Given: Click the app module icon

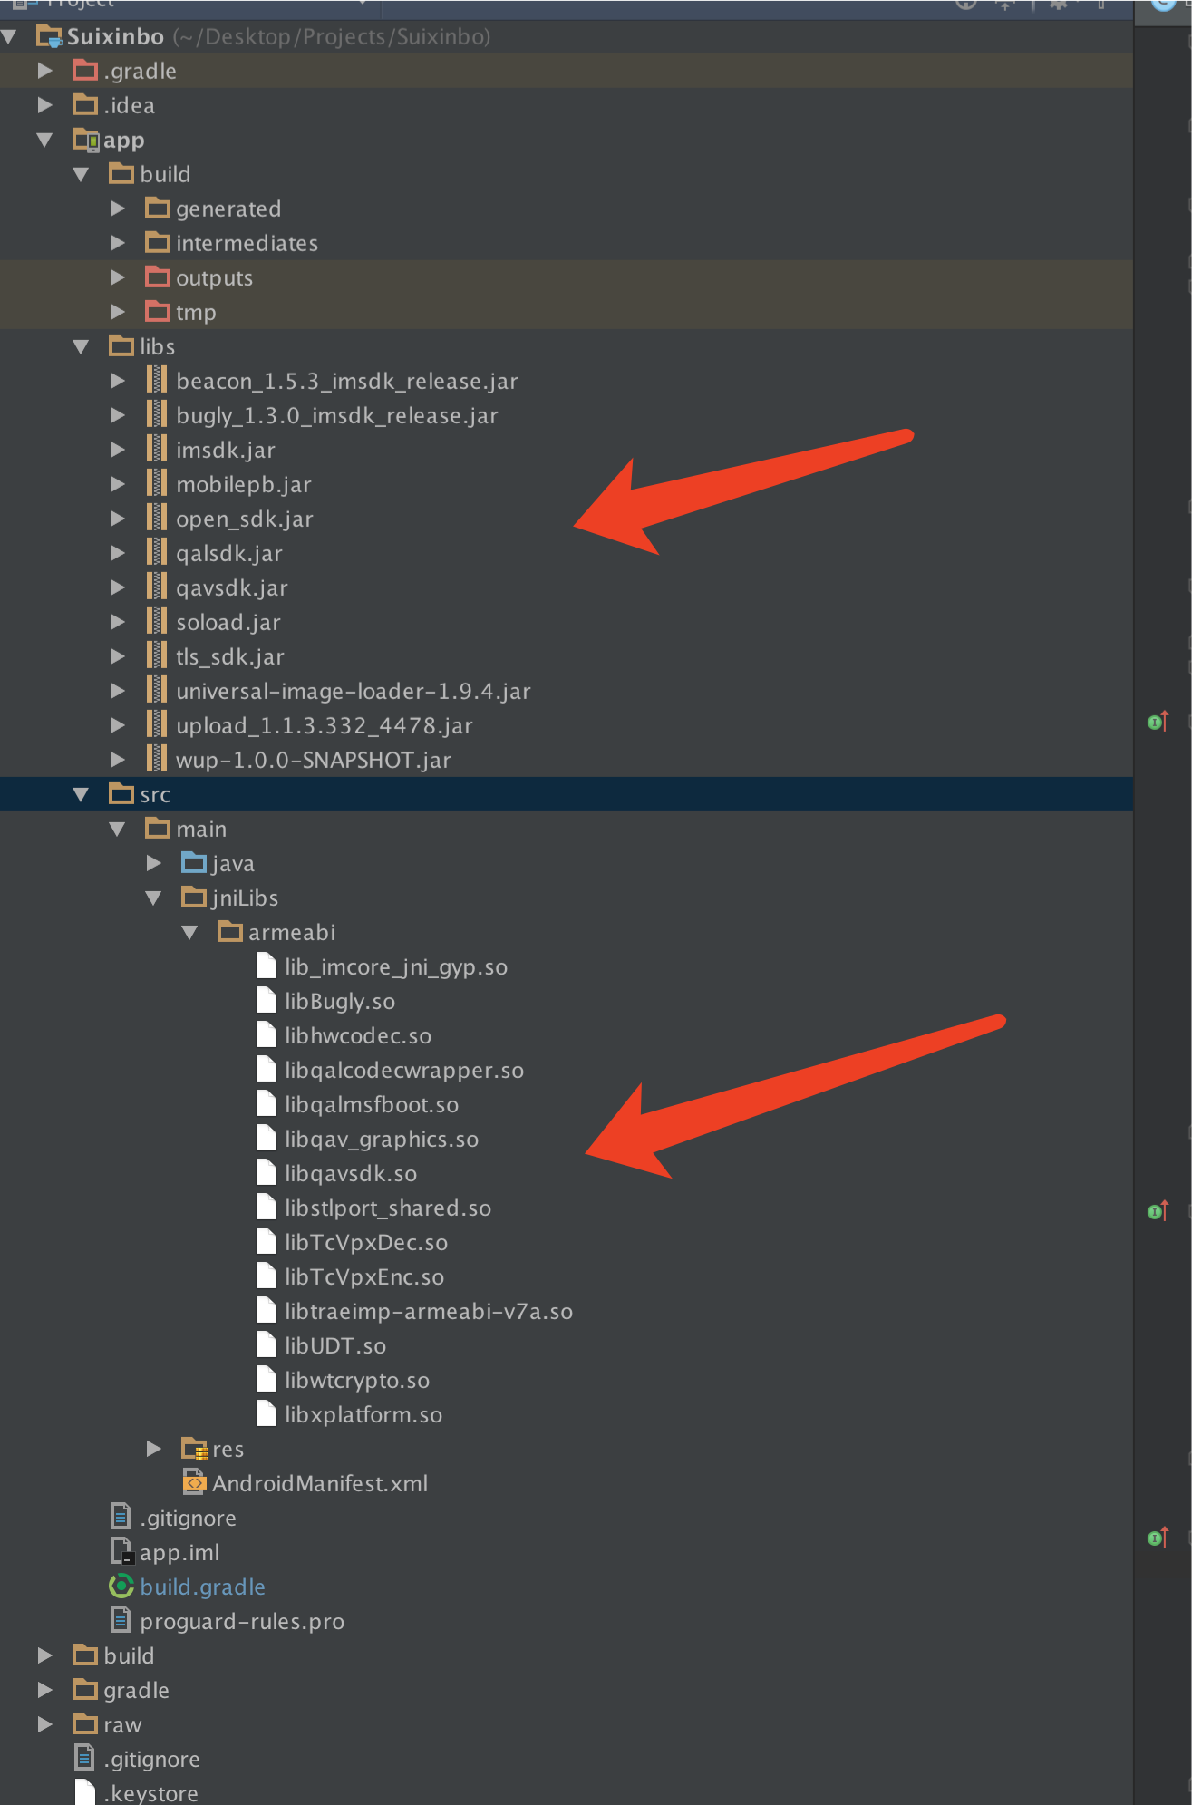Looking at the screenshot, I should (86, 140).
